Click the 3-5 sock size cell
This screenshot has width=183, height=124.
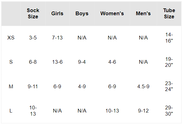pyautogui.click(x=33, y=38)
